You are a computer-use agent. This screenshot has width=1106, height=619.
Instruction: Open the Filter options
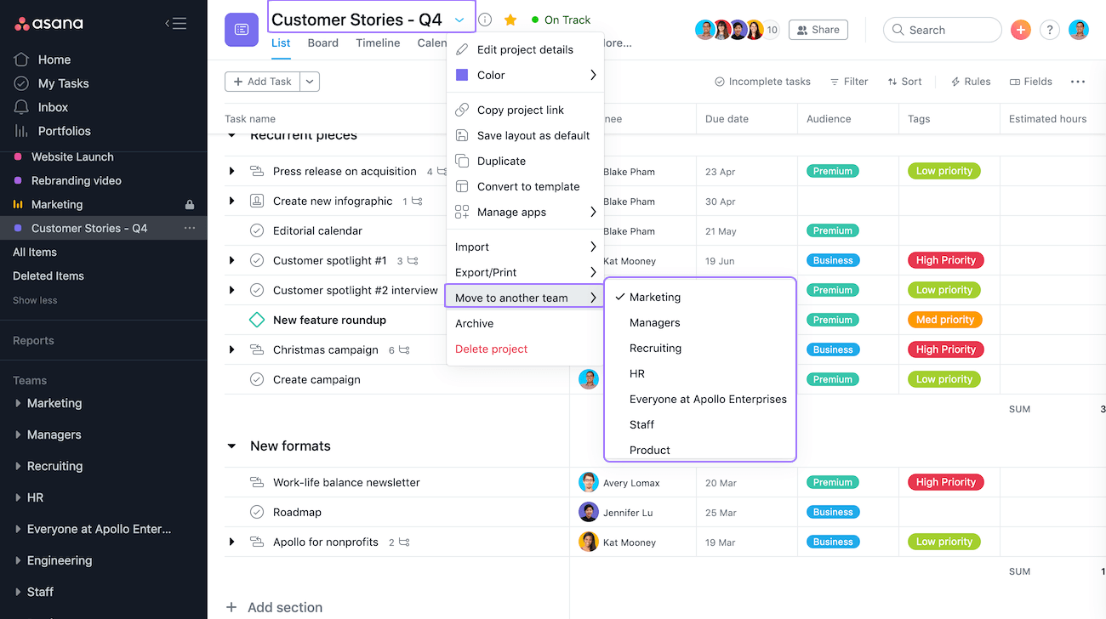click(849, 81)
